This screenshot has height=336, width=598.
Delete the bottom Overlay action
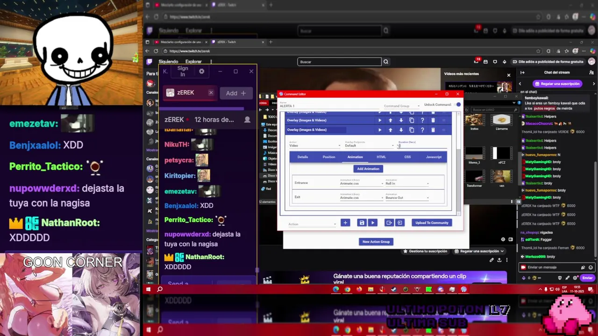[x=433, y=130]
